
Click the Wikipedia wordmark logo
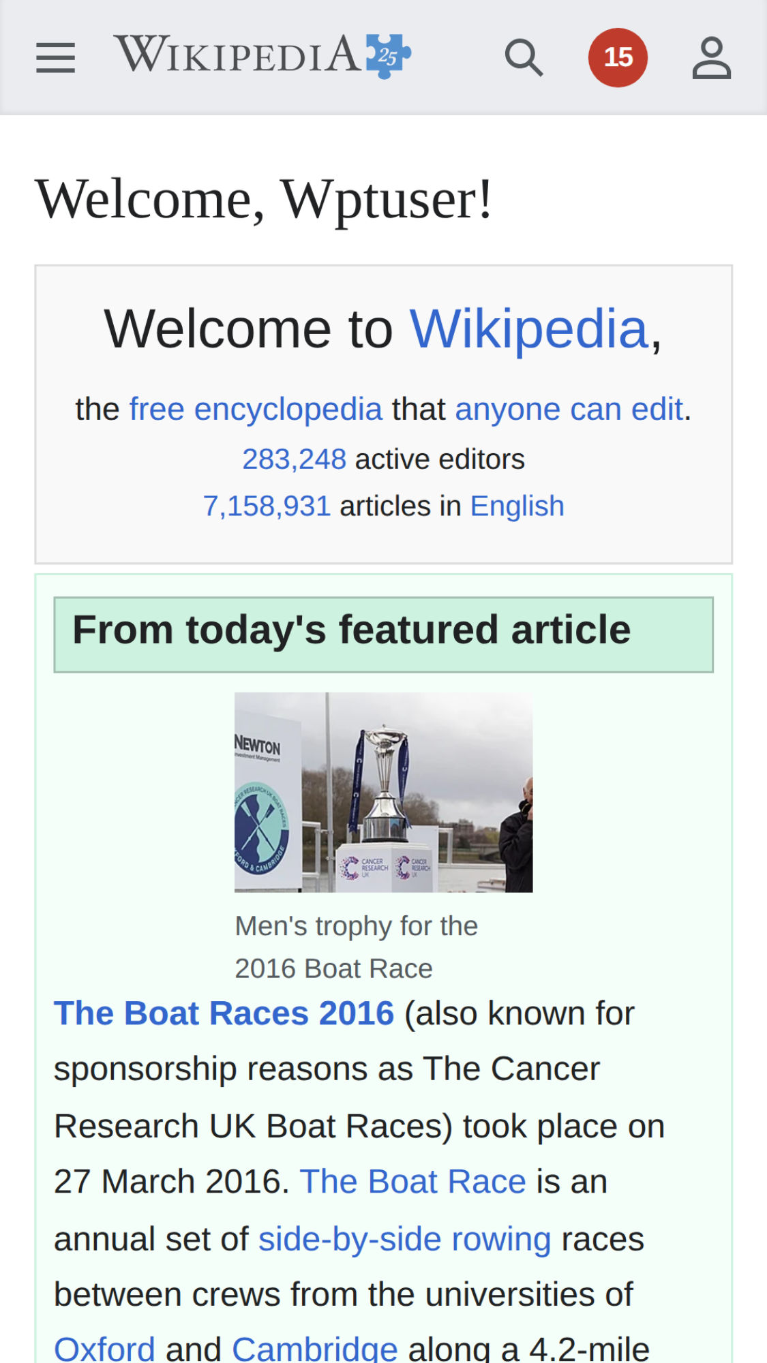(x=237, y=55)
